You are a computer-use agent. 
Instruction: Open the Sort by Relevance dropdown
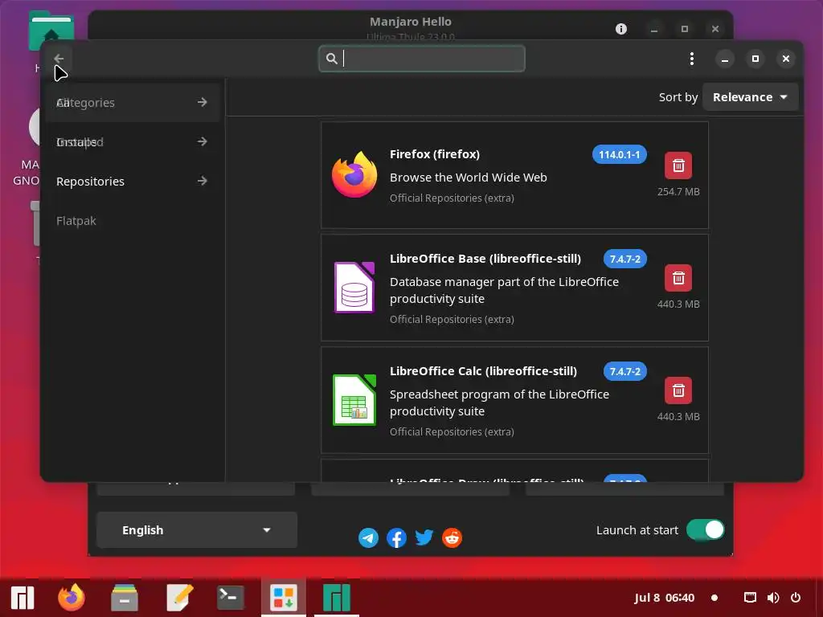click(x=750, y=97)
